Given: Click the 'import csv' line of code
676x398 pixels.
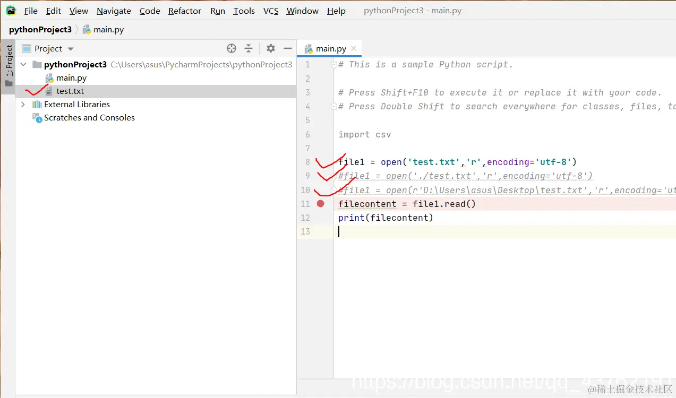Looking at the screenshot, I should (x=365, y=134).
